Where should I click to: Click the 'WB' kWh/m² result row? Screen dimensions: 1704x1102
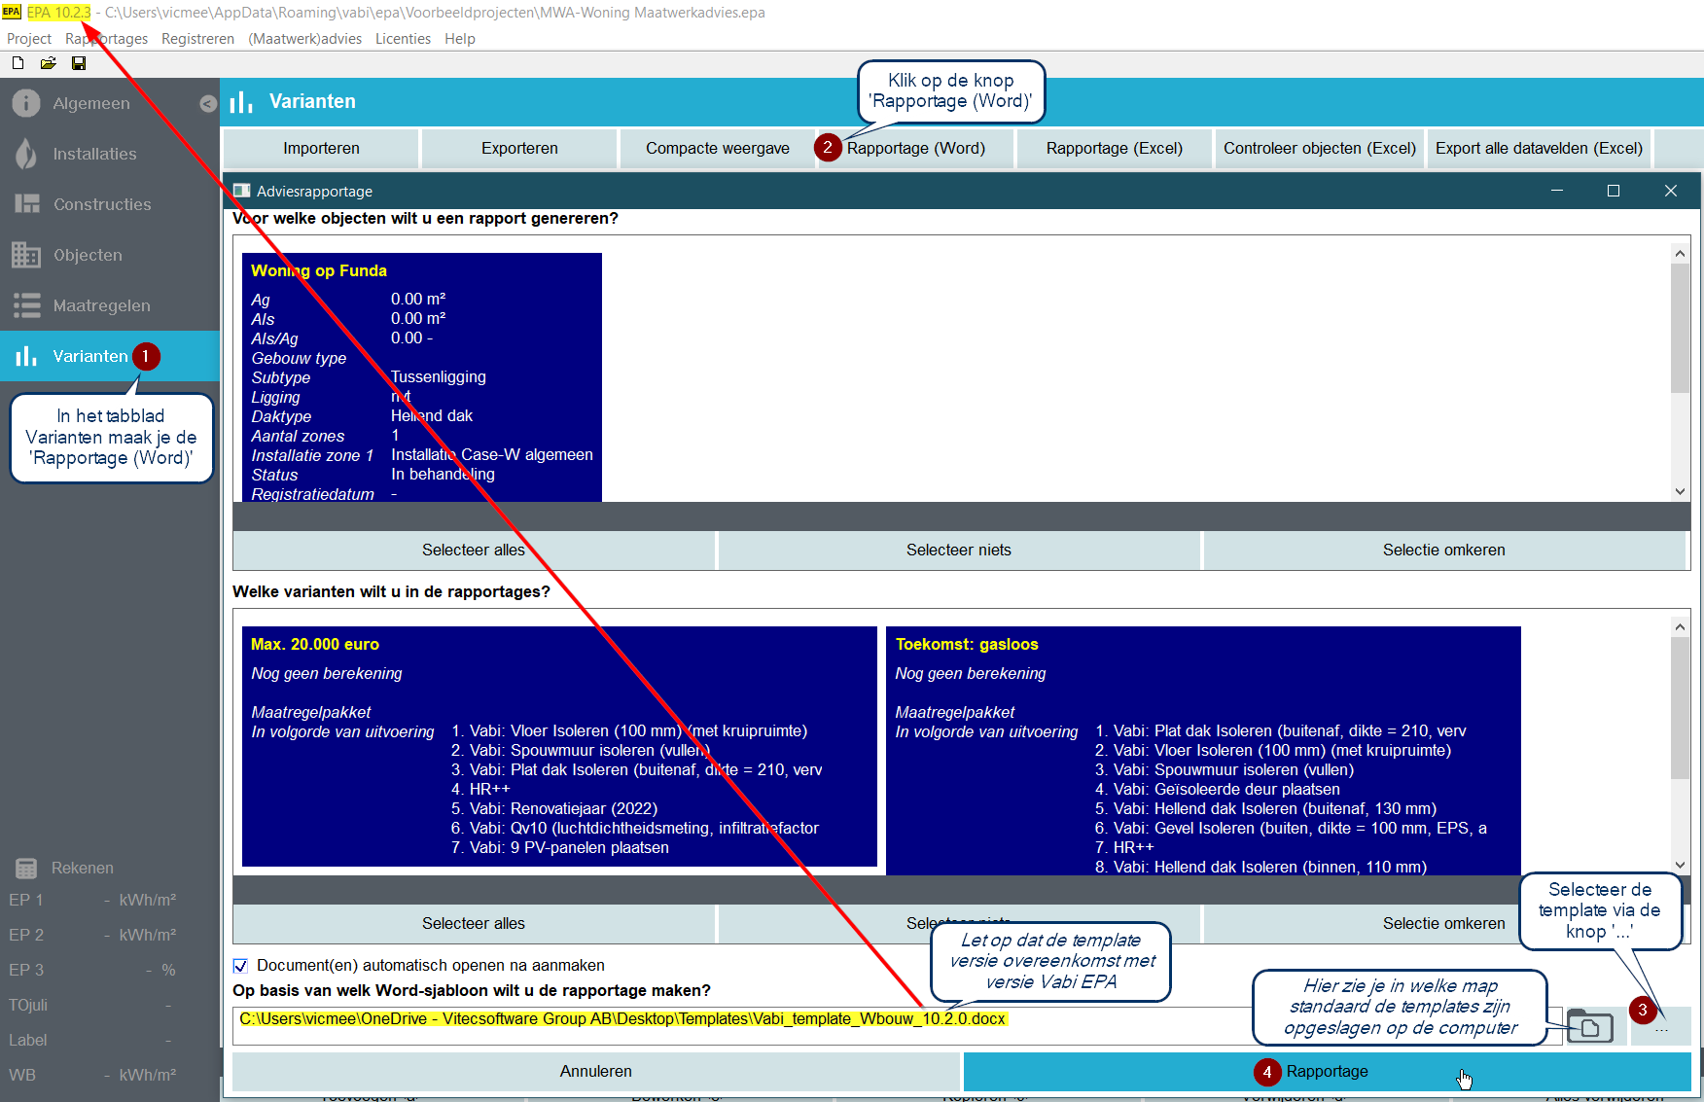pos(92,1076)
